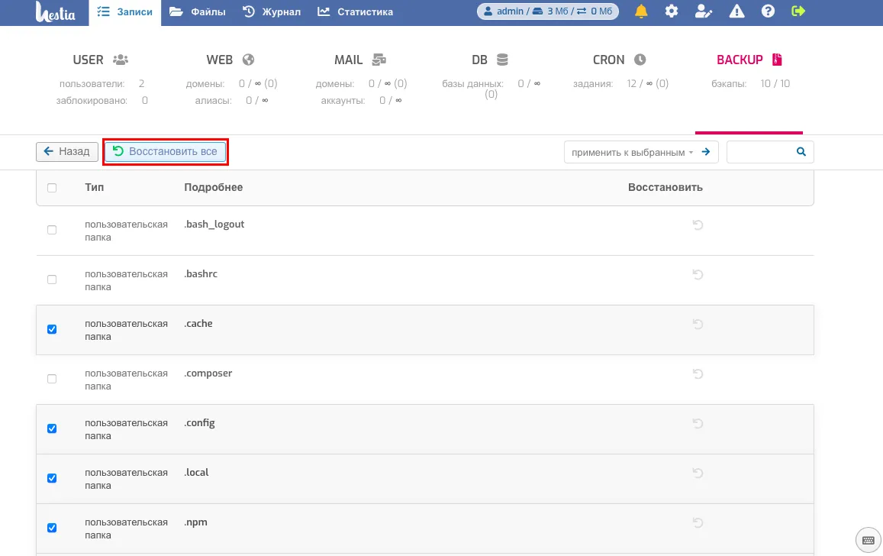The width and height of the screenshot is (883, 556).
Task: Open the help question mark icon
Action: [768, 11]
